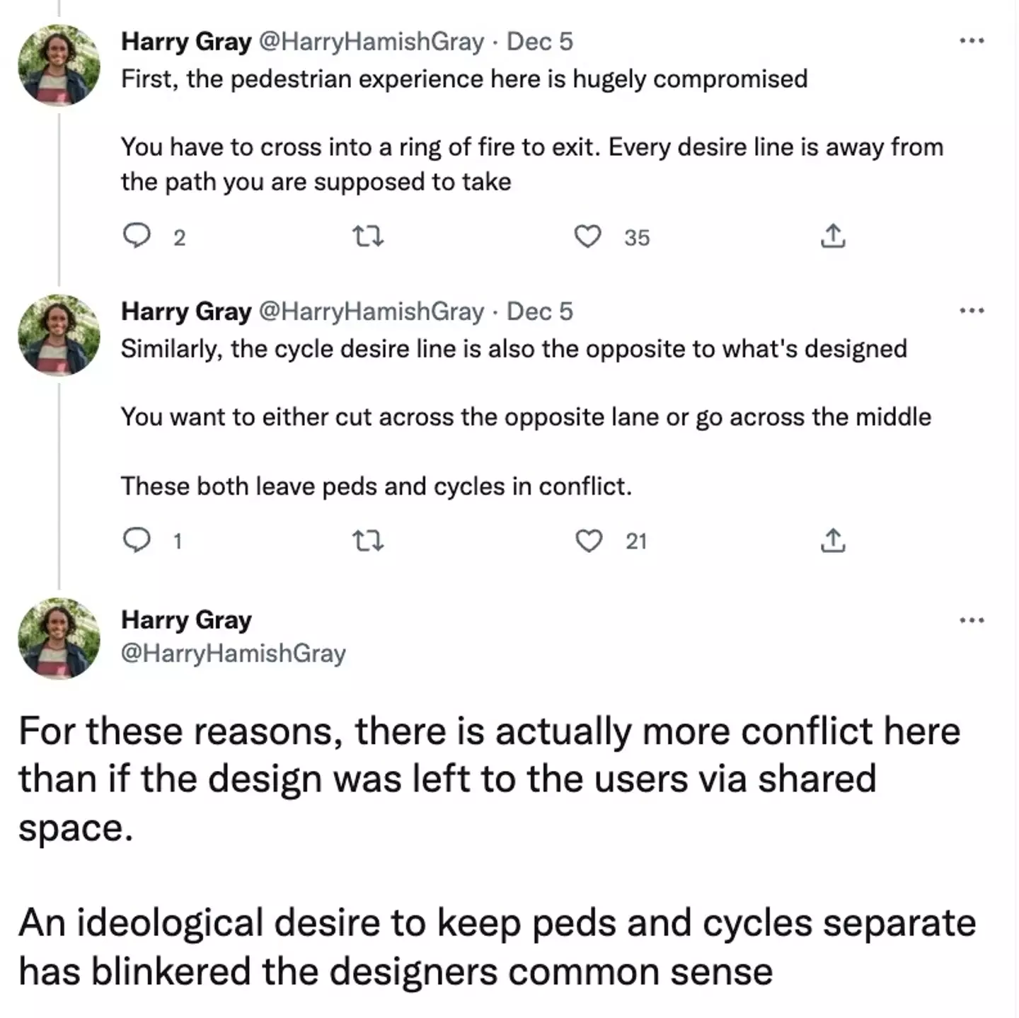Retweet the cycle desire line tweet
The height and width of the screenshot is (1018, 1019).
click(x=368, y=542)
